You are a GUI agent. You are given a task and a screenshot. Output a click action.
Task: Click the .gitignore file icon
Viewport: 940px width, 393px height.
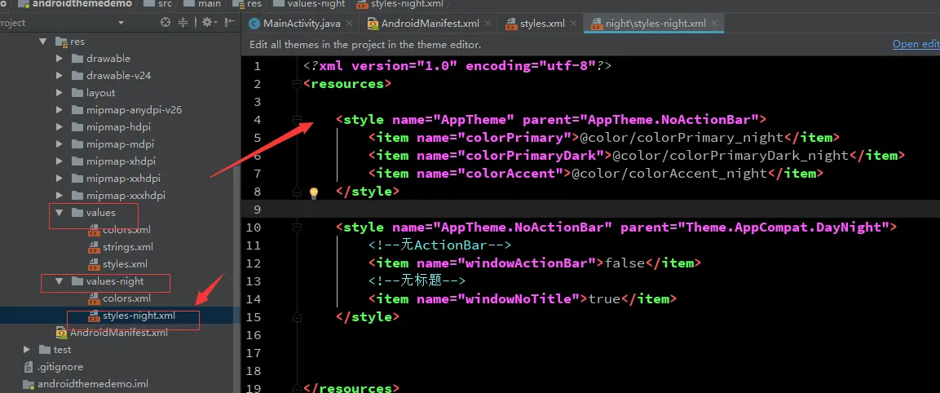point(29,367)
